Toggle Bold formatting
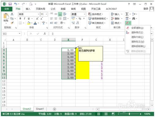 (20, 19)
